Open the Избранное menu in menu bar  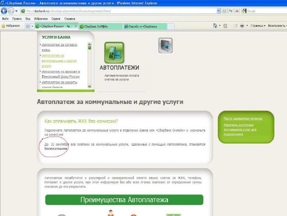tap(41, 19)
